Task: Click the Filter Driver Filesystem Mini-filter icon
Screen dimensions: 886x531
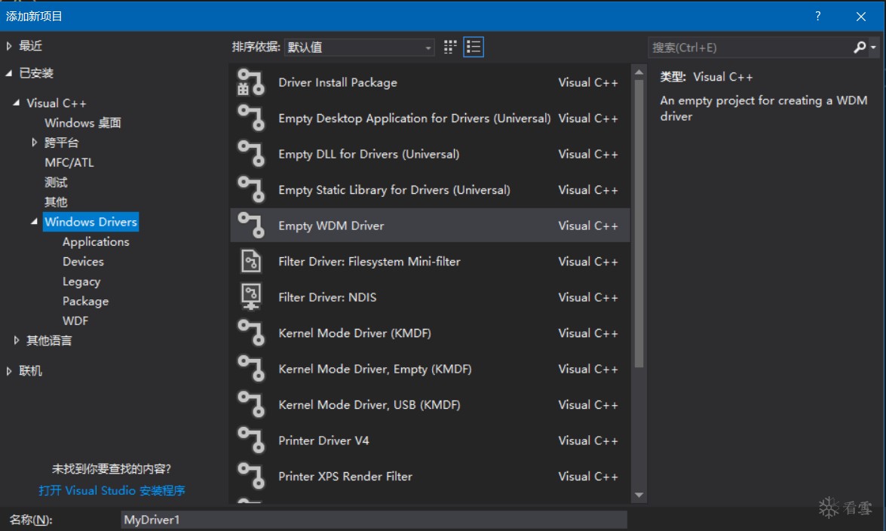Action: pyautogui.click(x=251, y=262)
